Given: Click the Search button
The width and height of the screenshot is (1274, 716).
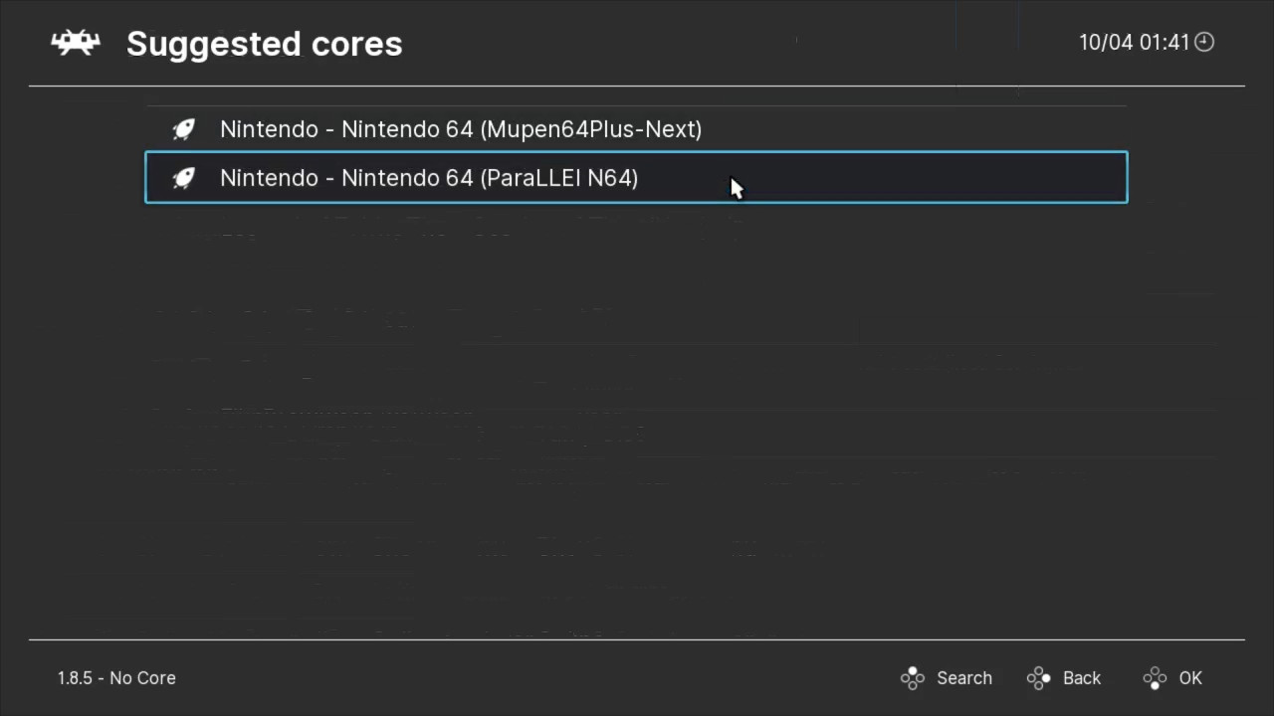Looking at the screenshot, I should [x=963, y=677].
